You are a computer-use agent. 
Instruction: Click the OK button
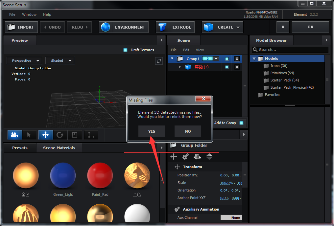pos(310,27)
